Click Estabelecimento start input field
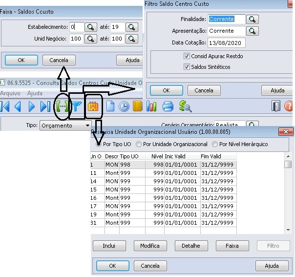Screen dimensions: 295x277 coord(77,27)
